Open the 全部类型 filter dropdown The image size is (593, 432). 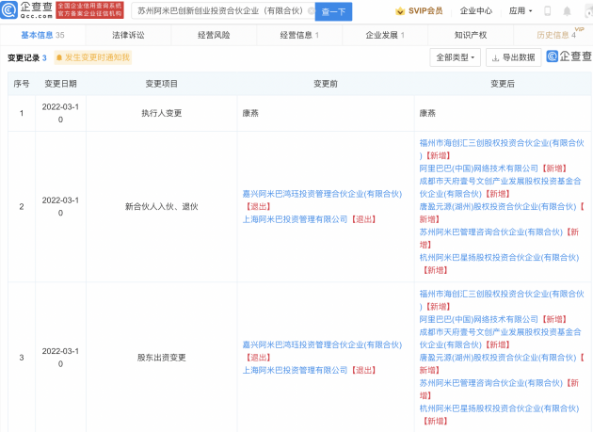click(x=455, y=57)
